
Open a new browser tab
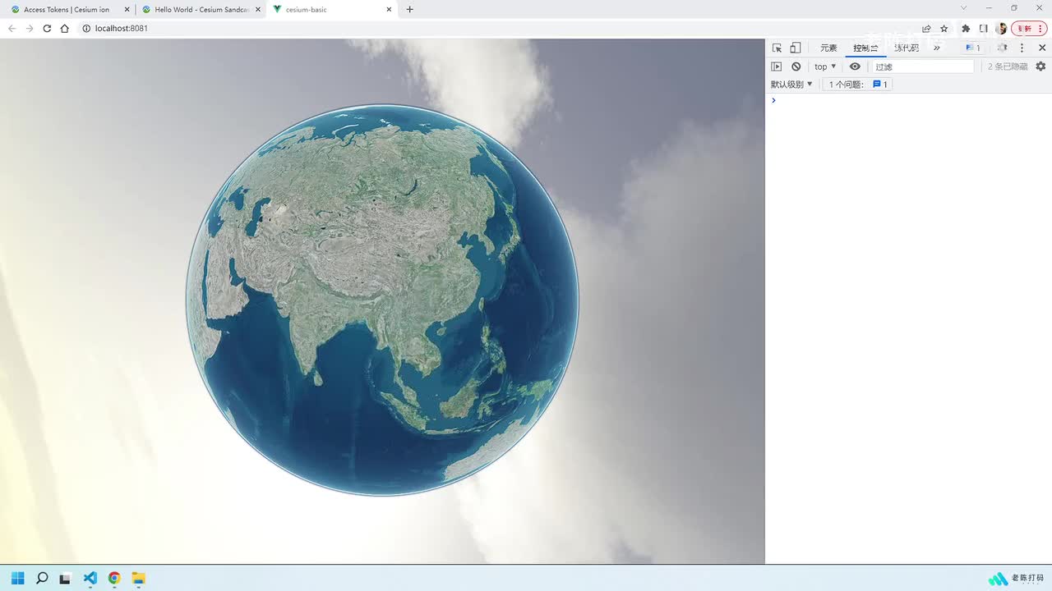[410, 10]
